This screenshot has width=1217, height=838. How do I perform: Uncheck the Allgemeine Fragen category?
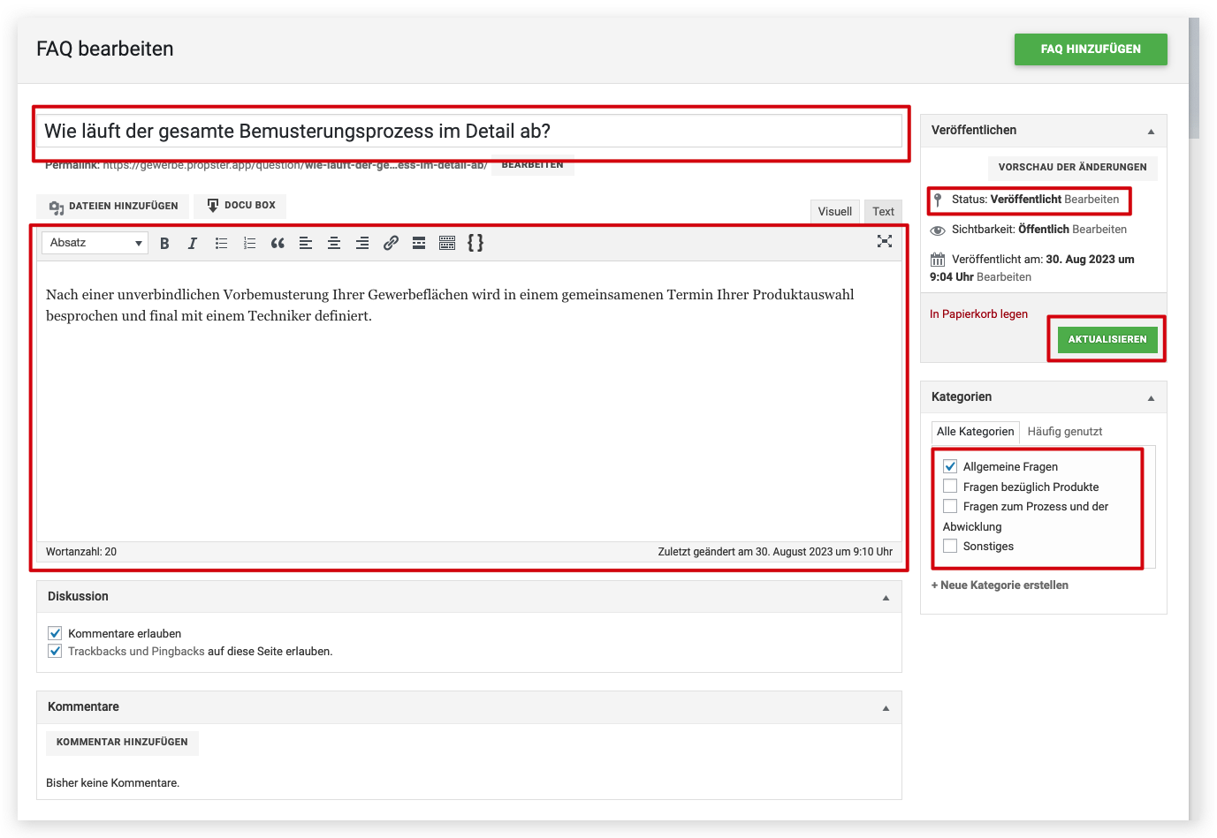950,466
